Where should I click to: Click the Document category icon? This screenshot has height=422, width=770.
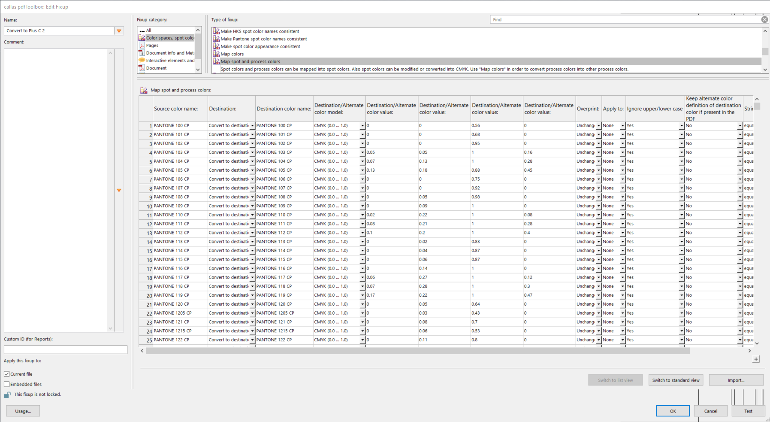tap(142, 68)
